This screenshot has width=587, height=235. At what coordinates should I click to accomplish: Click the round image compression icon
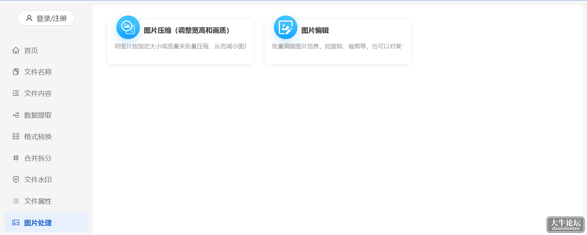pos(128,27)
